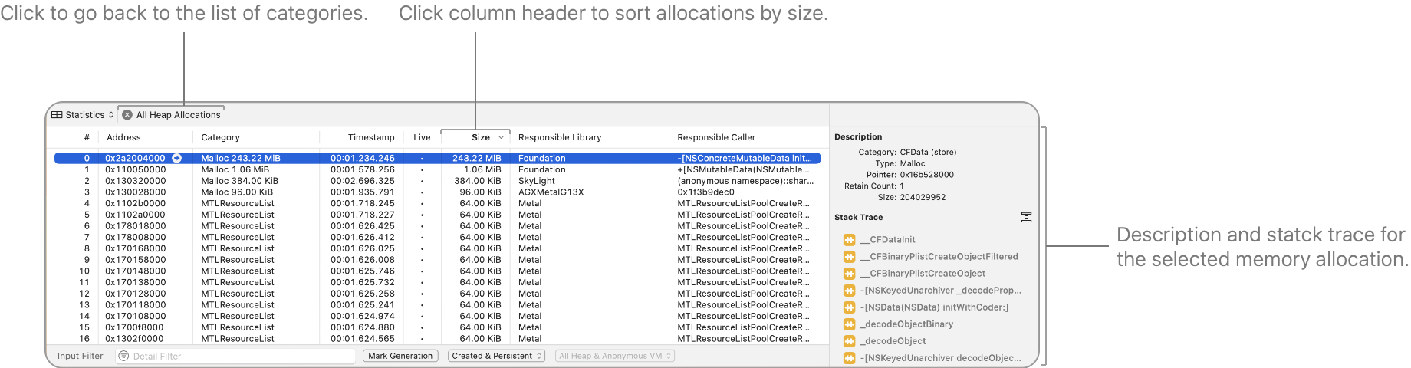Open the Created & Persistent dropdown
Image resolution: width=1411 pixels, height=368 pixels.
(498, 356)
